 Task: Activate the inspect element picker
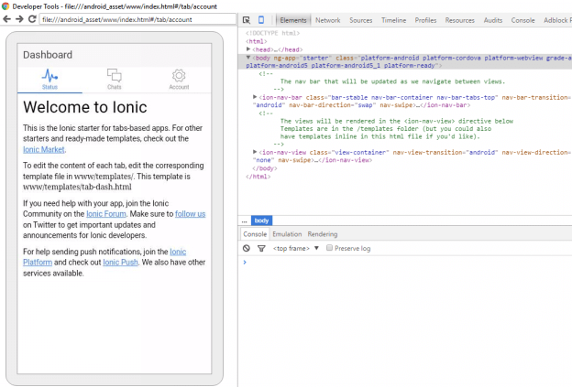click(x=247, y=20)
